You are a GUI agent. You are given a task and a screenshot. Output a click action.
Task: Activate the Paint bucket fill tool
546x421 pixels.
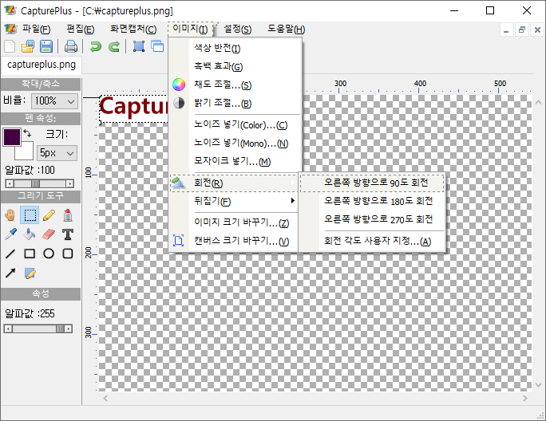(x=30, y=234)
